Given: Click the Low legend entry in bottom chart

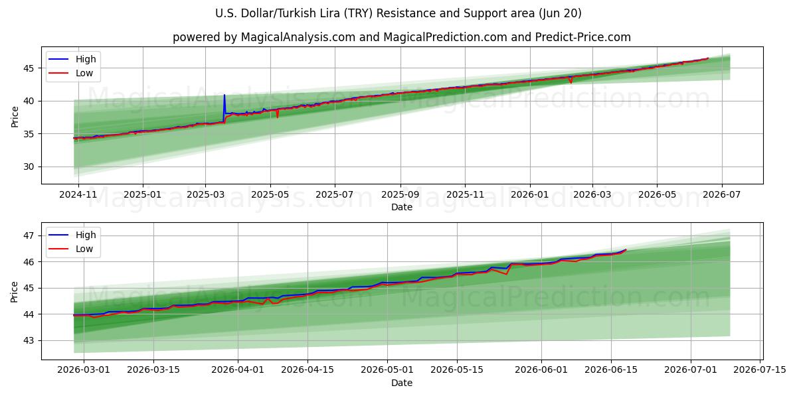Looking at the screenshot, I should [x=71, y=249].
